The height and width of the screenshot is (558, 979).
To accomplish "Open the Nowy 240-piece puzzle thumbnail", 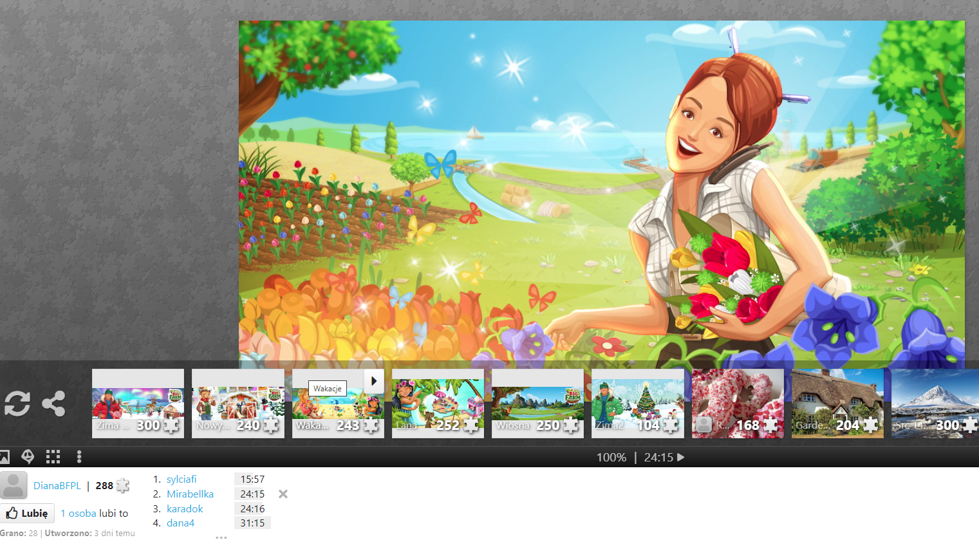I will 238,404.
